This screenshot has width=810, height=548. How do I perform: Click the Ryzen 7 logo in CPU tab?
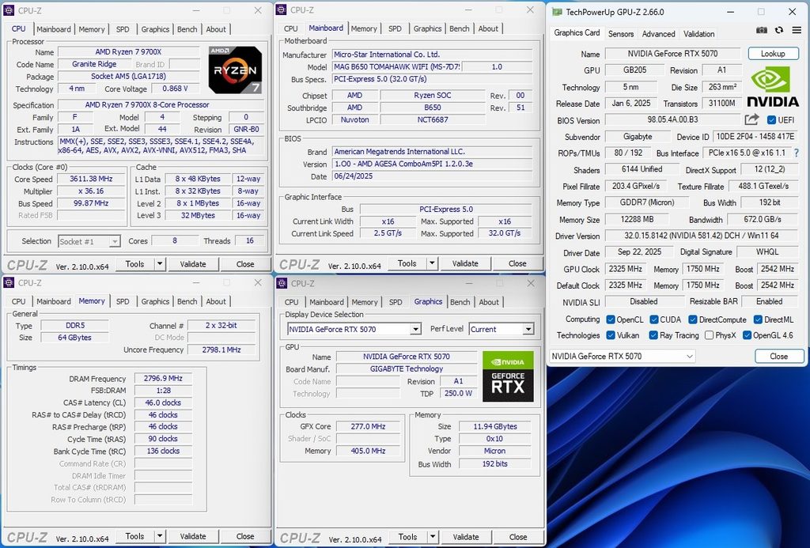[235, 70]
